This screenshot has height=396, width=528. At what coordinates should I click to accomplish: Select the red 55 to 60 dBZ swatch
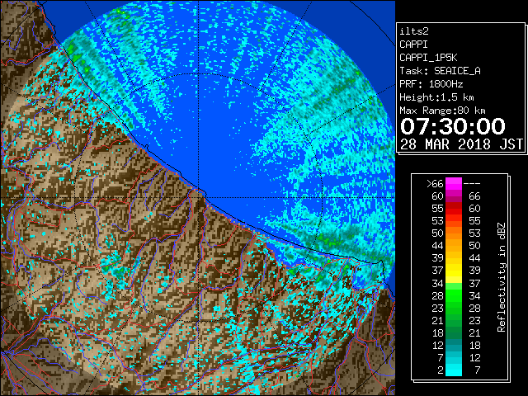click(x=454, y=209)
